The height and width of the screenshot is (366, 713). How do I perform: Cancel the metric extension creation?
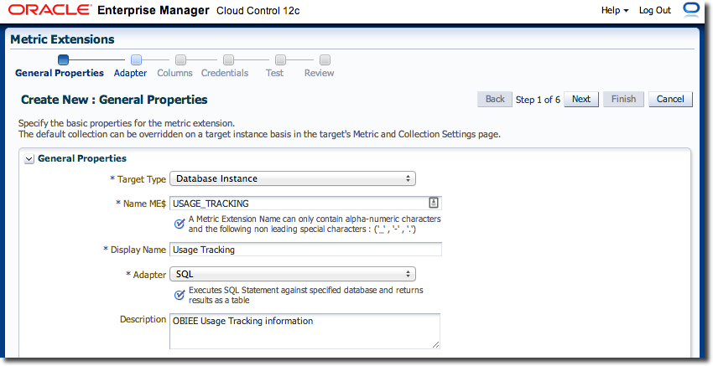[670, 99]
